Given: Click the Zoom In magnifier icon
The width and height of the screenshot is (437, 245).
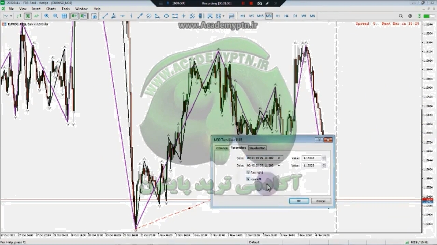Looking at the screenshot, I should tap(47, 16).
